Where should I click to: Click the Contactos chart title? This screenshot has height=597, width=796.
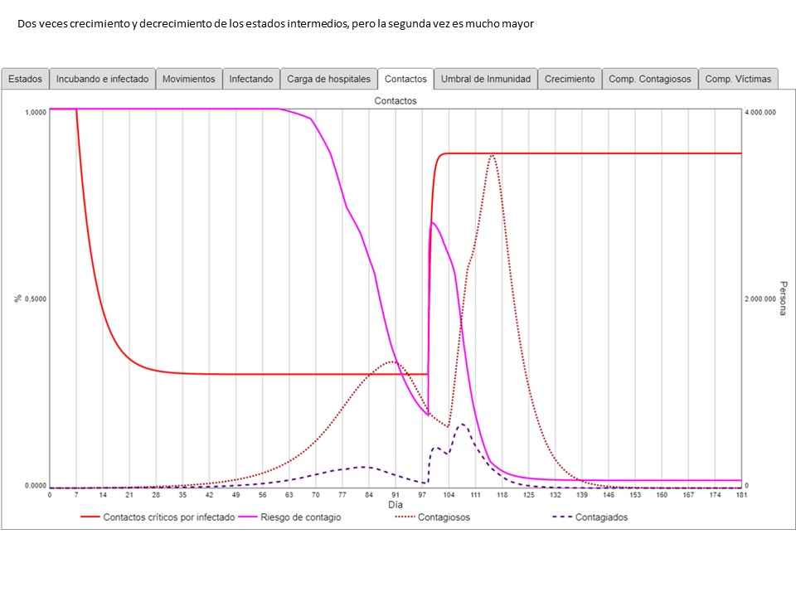pyautogui.click(x=396, y=100)
